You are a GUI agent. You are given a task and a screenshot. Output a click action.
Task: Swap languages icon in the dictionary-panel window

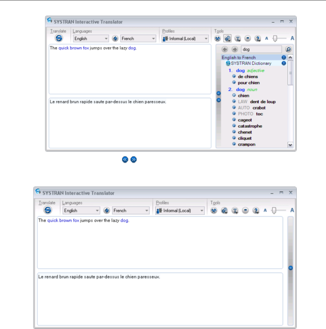(115, 39)
